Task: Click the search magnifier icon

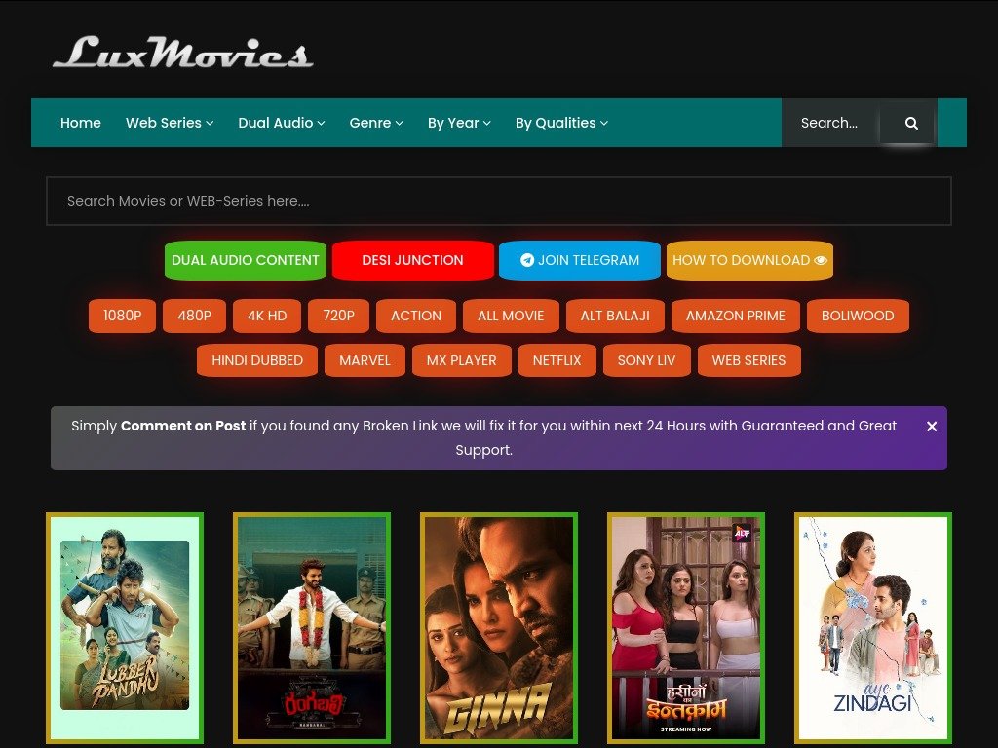Action: tap(910, 123)
